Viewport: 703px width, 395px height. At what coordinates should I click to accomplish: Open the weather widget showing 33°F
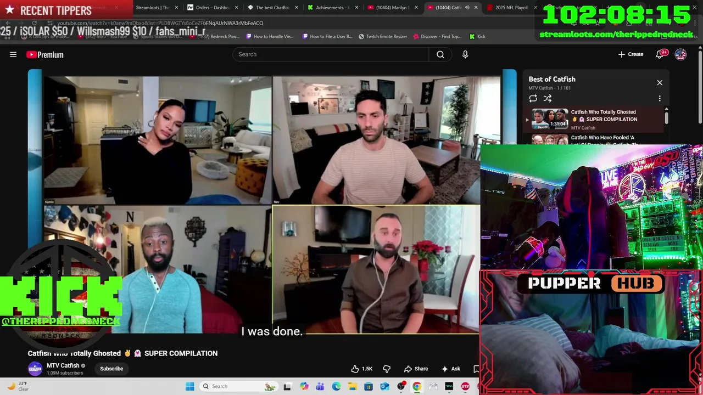coord(16,386)
